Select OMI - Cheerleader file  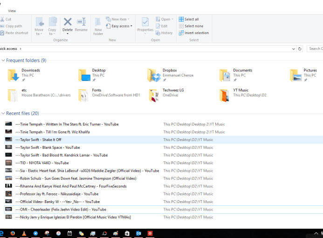[164, 210]
